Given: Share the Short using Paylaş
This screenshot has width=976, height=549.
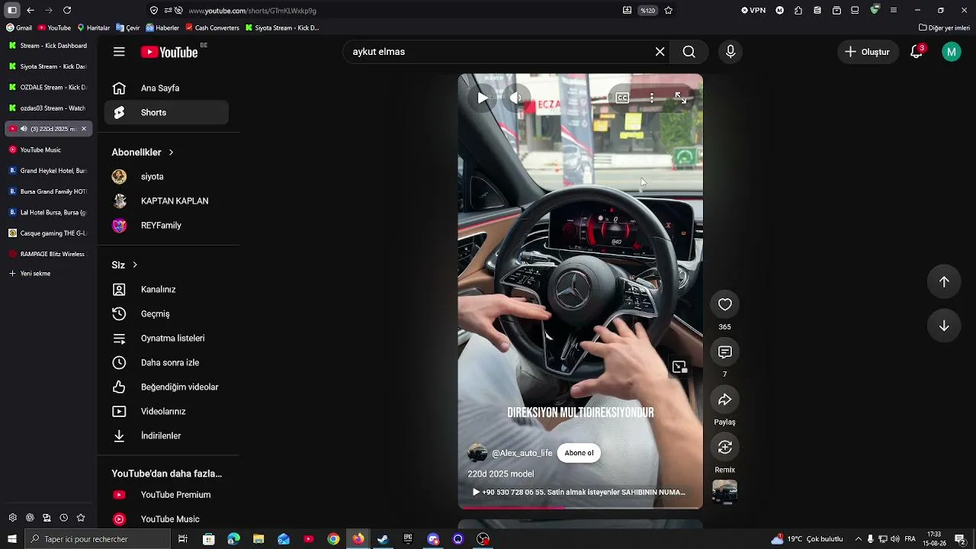Looking at the screenshot, I should pyautogui.click(x=725, y=400).
